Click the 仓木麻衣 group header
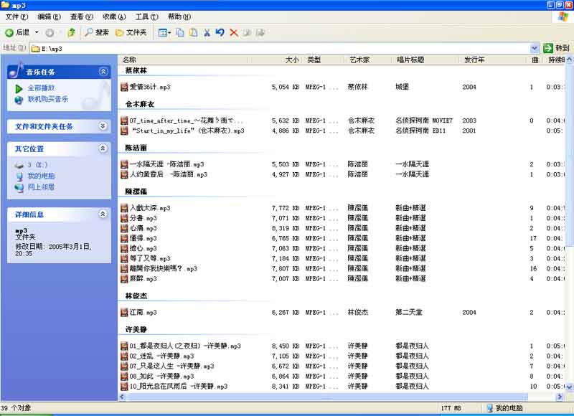 [139, 104]
